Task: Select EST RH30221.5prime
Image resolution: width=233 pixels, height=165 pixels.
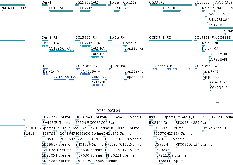Action: pyautogui.click(x=107, y=158)
